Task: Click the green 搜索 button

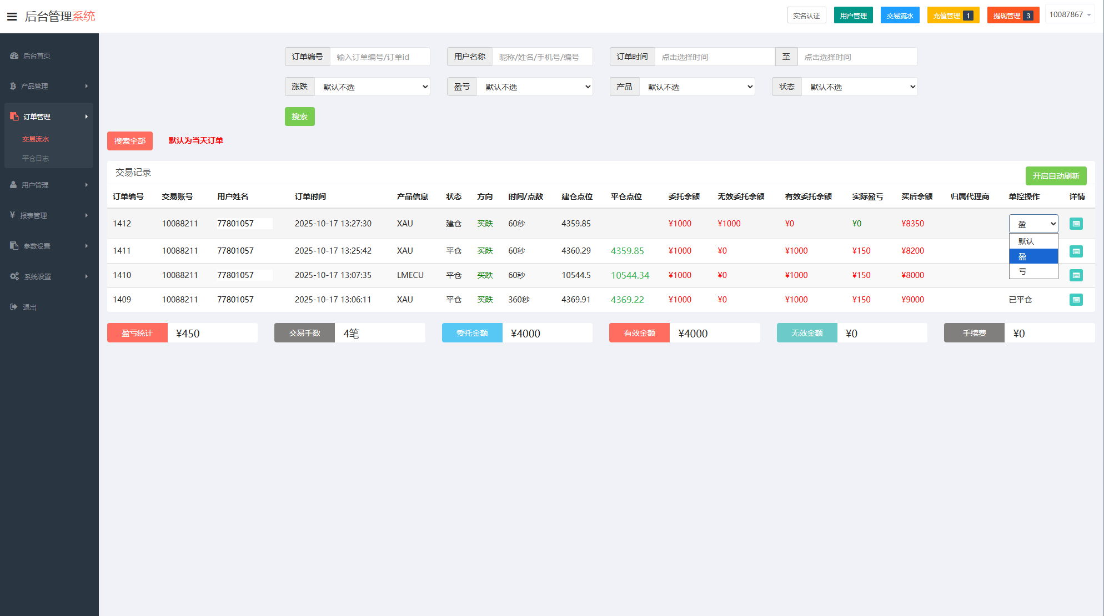Action: (x=299, y=117)
